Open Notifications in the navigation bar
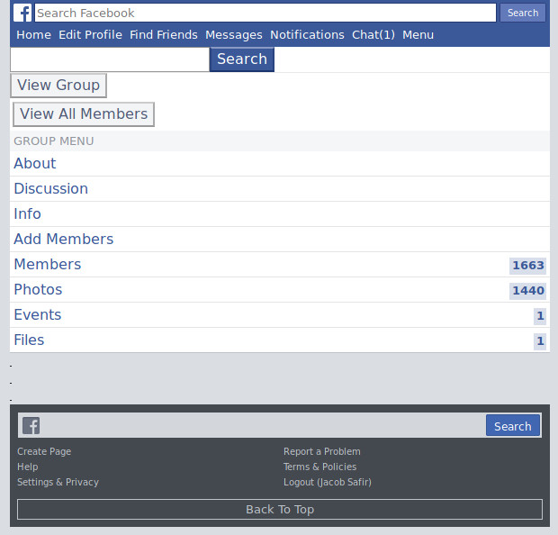 [307, 35]
